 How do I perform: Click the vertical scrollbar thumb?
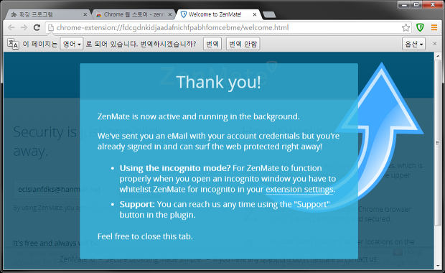point(437,143)
